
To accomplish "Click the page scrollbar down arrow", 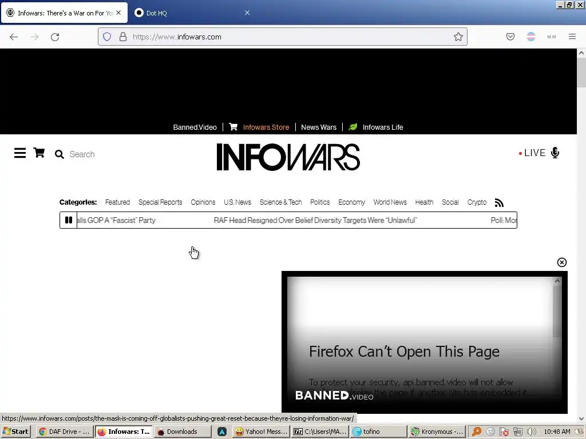I will pos(581,419).
